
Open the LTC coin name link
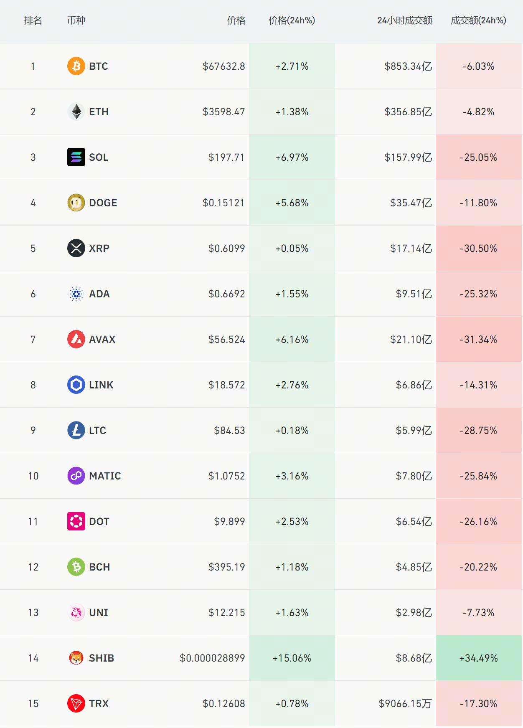click(x=97, y=430)
